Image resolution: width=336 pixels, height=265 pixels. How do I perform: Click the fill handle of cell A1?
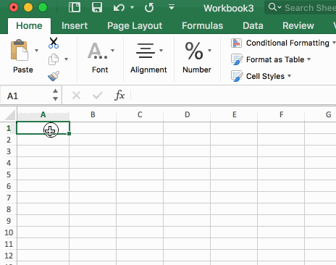70,133
